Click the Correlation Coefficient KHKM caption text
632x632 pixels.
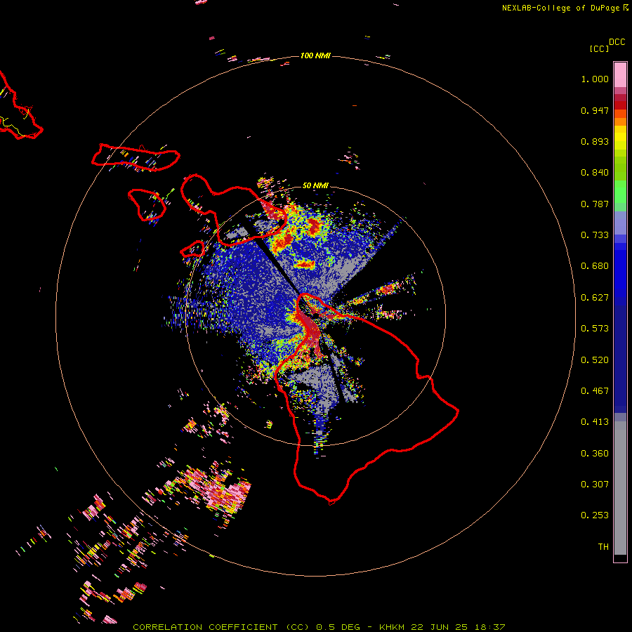[x=319, y=627]
